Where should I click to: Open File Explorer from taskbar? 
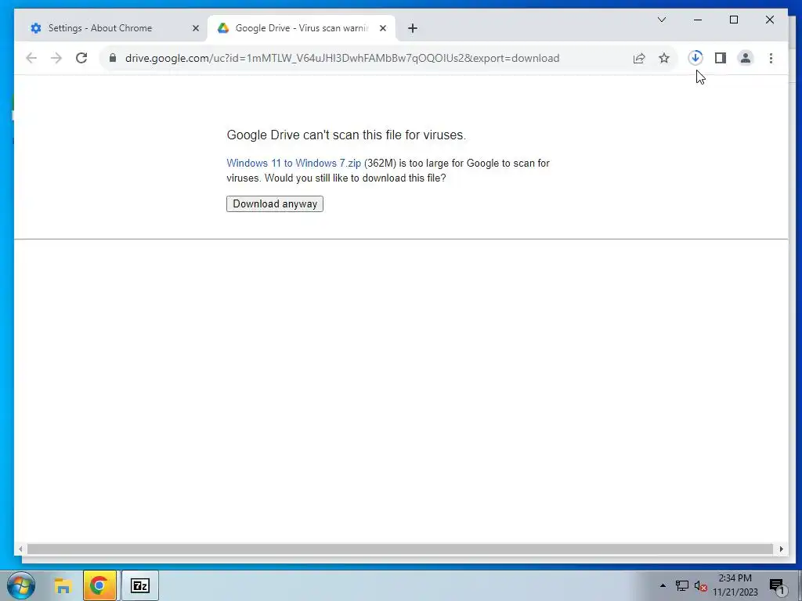pyautogui.click(x=63, y=585)
